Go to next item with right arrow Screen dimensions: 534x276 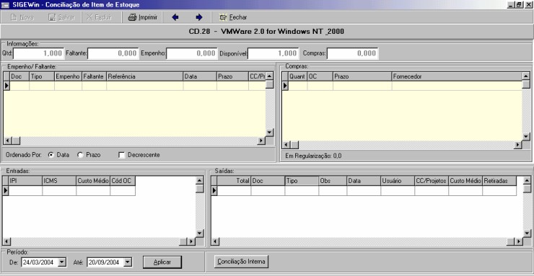(x=199, y=17)
